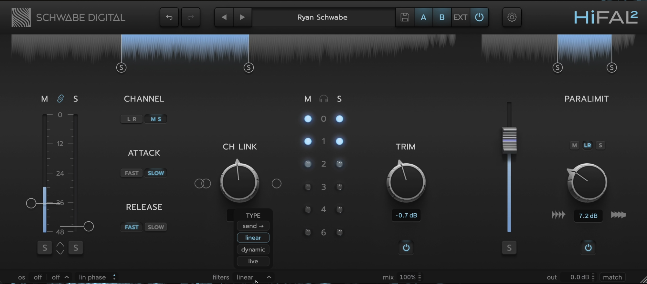Click the EXT sidechain button

pos(460,17)
